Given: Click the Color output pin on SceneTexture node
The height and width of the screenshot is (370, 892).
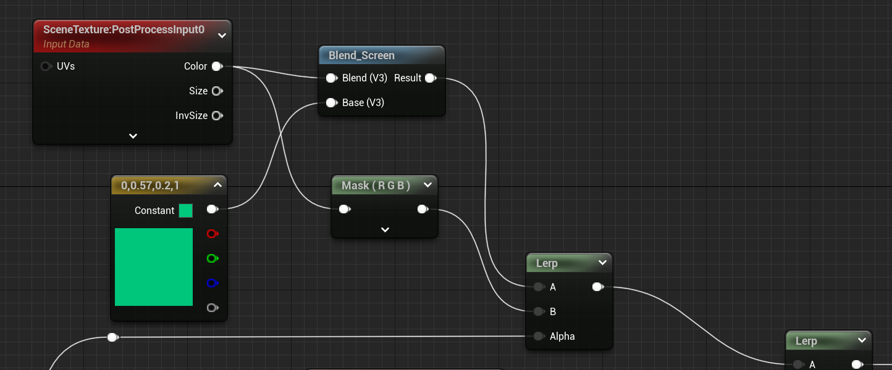Looking at the screenshot, I should (x=217, y=67).
